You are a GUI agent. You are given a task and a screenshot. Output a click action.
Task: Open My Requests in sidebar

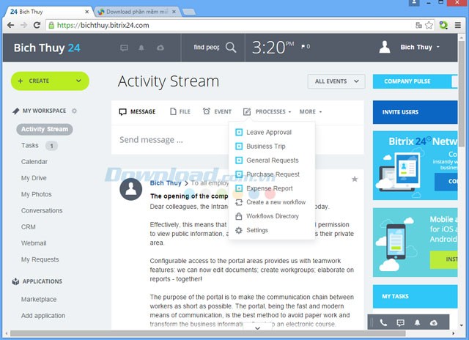[40, 259]
